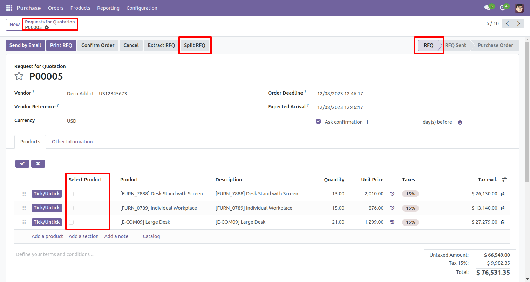Image resolution: width=530 pixels, height=282 pixels.
Task: Show Vendor field help tooltip question mark
Action: point(33,92)
